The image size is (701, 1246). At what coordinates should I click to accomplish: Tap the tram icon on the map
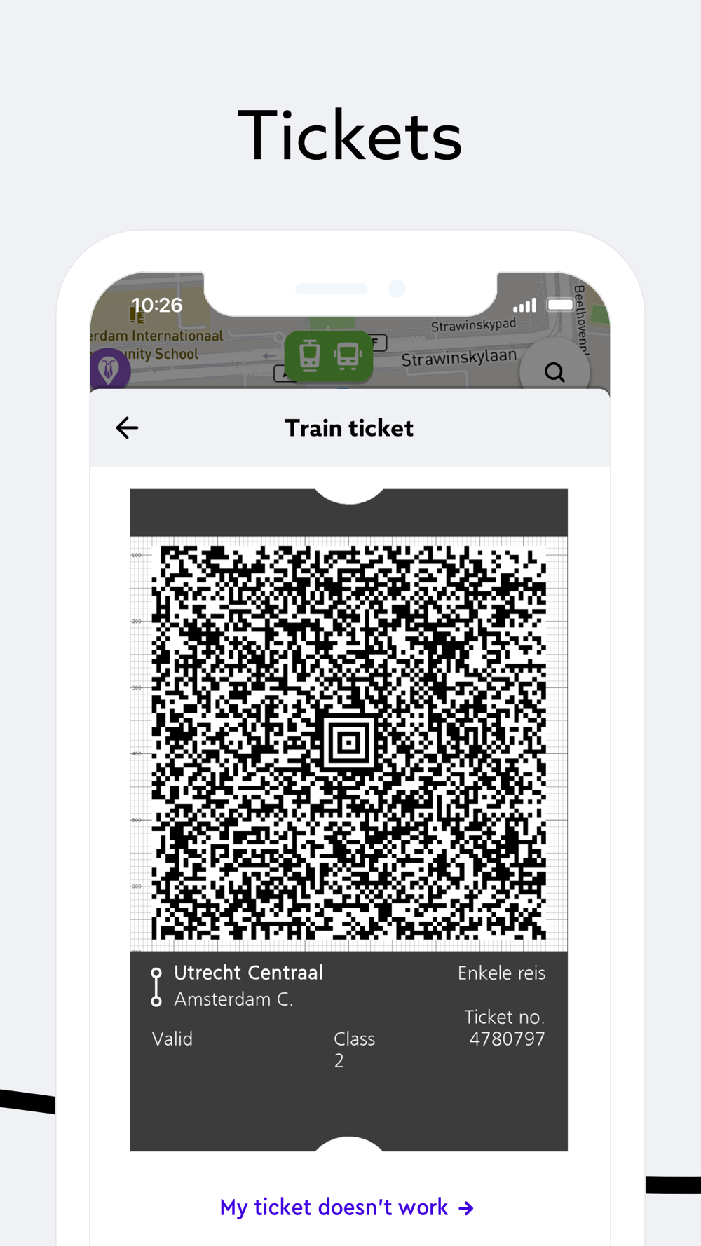click(310, 355)
